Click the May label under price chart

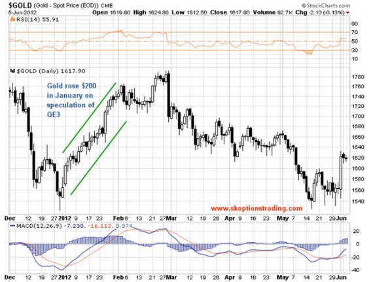click(283, 219)
